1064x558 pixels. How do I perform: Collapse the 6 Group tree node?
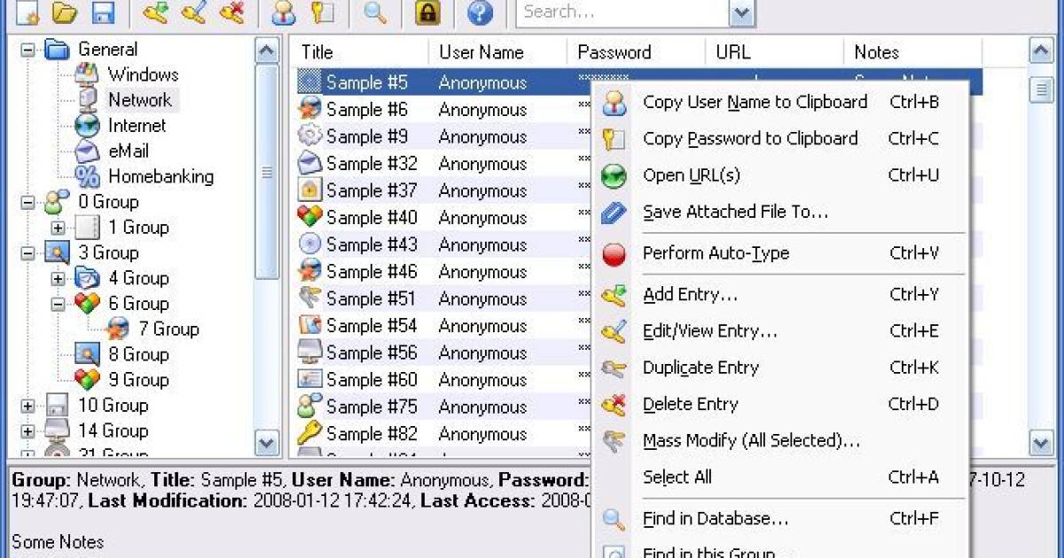[58, 304]
